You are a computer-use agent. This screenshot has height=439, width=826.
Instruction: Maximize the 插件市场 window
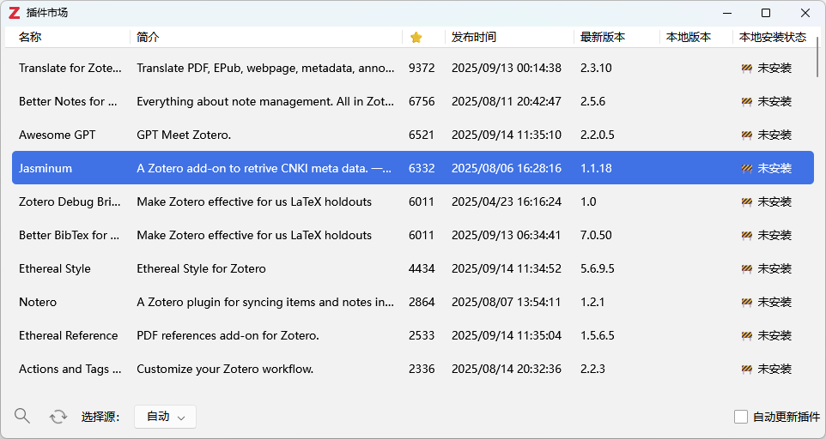coord(766,13)
